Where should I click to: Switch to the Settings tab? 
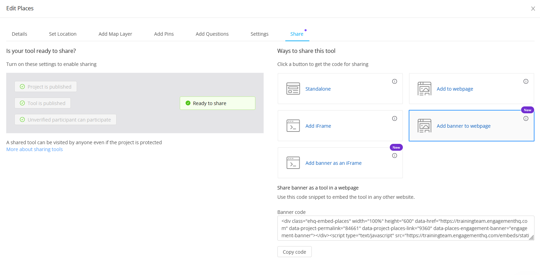260,34
